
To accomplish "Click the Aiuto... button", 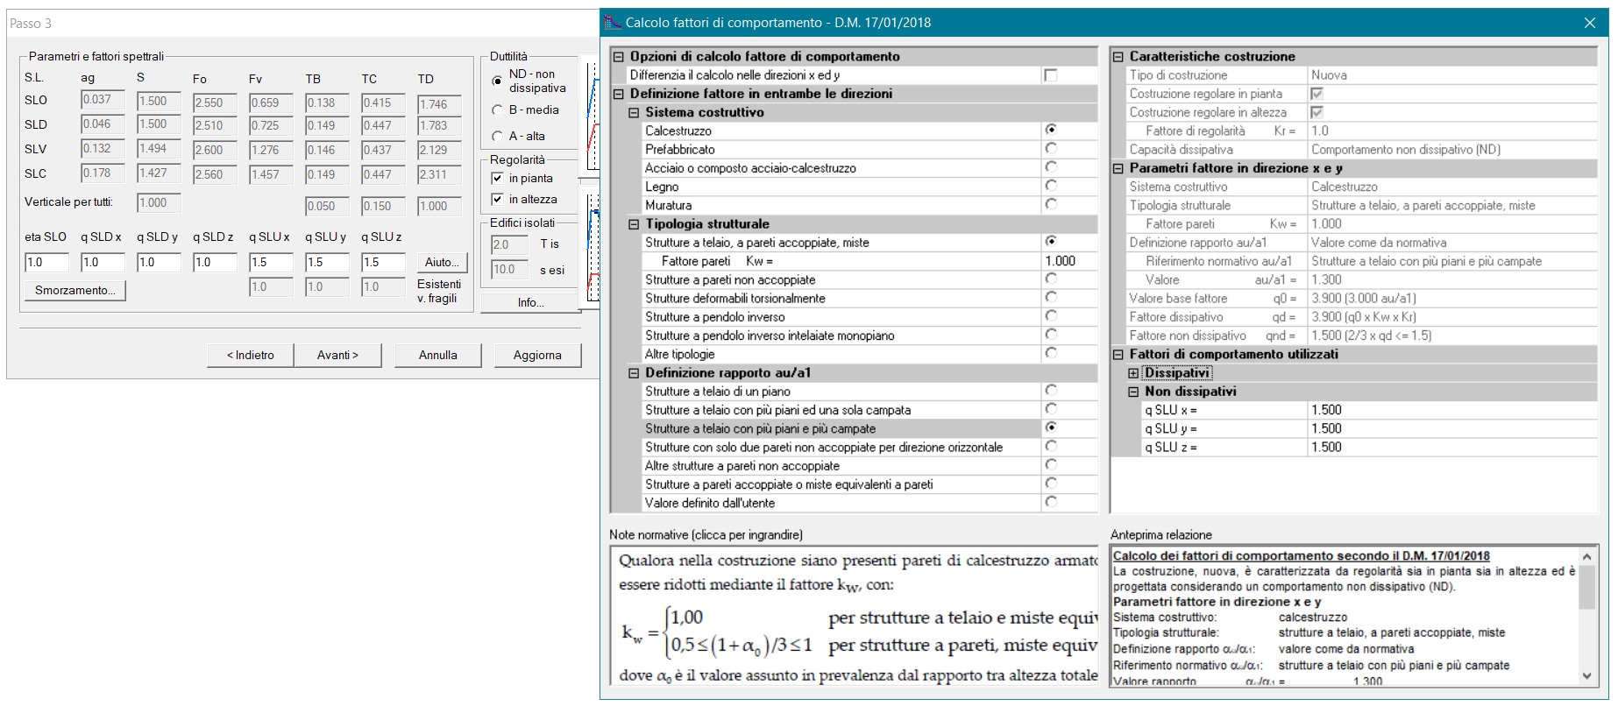I will coord(442,263).
